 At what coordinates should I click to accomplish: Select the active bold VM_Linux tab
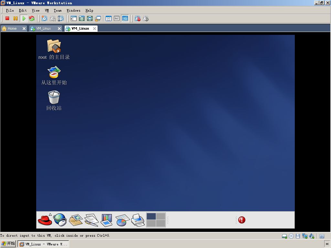[x=80, y=28]
